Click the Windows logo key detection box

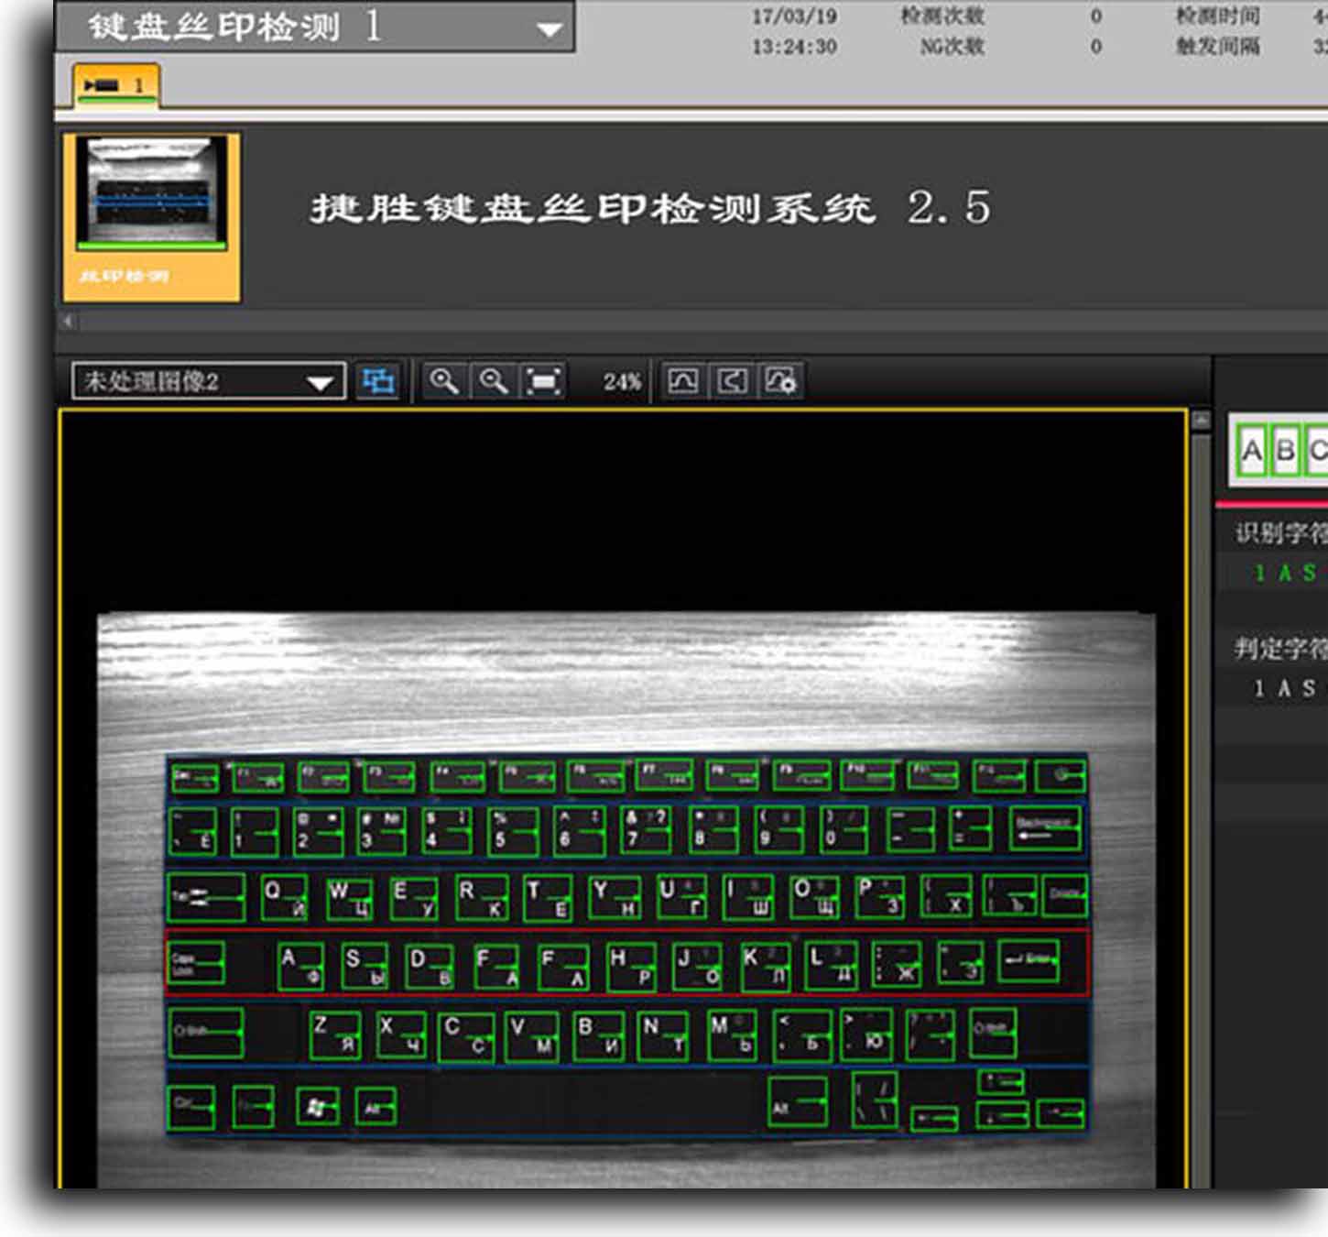[318, 1108]
